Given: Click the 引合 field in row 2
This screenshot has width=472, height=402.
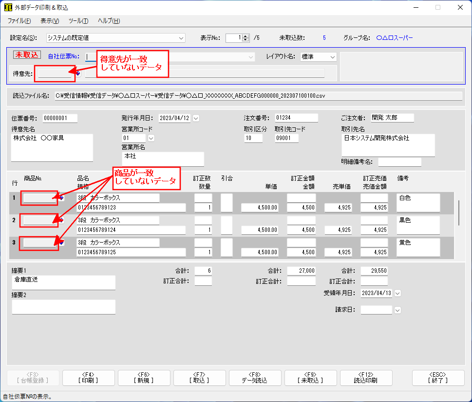Looking at the screenshot, I should pos(227,226).
